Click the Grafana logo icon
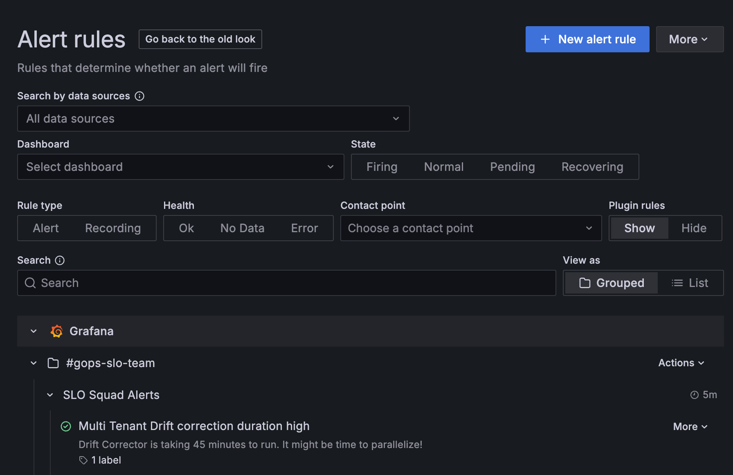 (57, 331)
